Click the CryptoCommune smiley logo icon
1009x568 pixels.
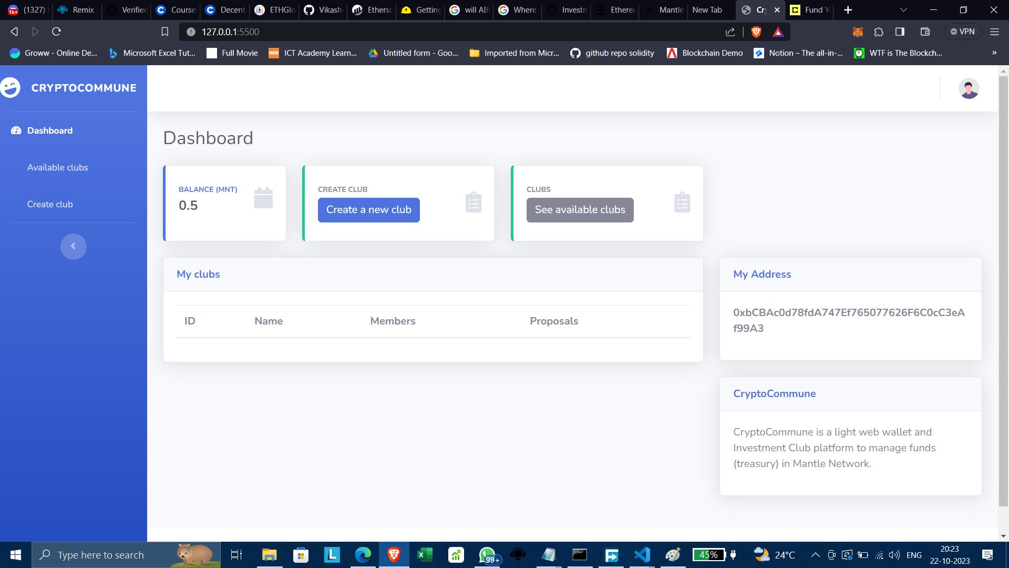[10, 88]
